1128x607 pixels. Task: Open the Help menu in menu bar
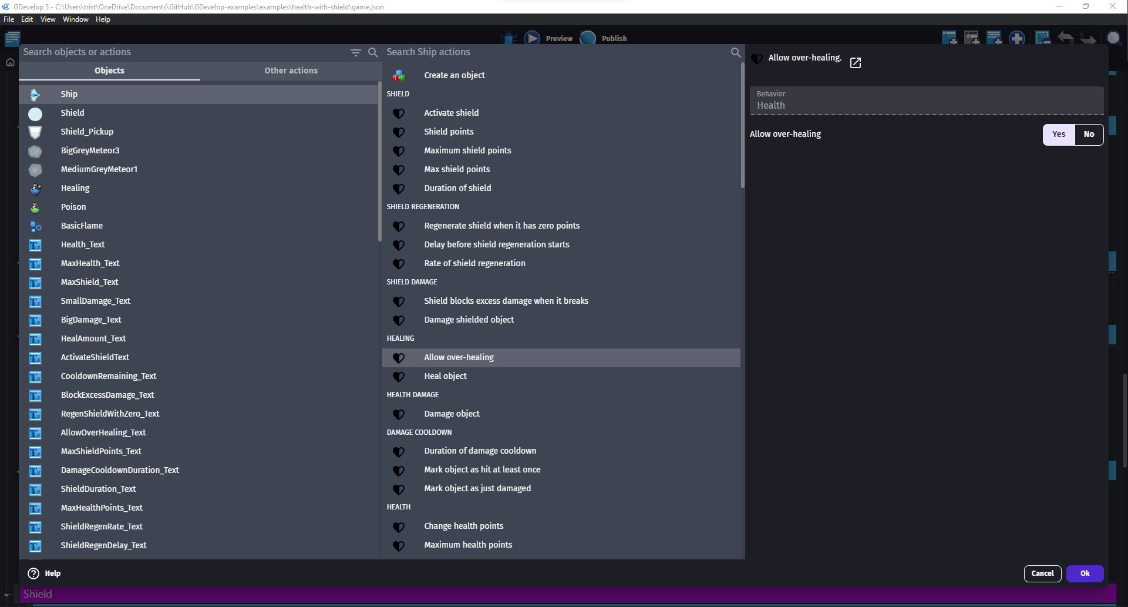coord(103,19)
